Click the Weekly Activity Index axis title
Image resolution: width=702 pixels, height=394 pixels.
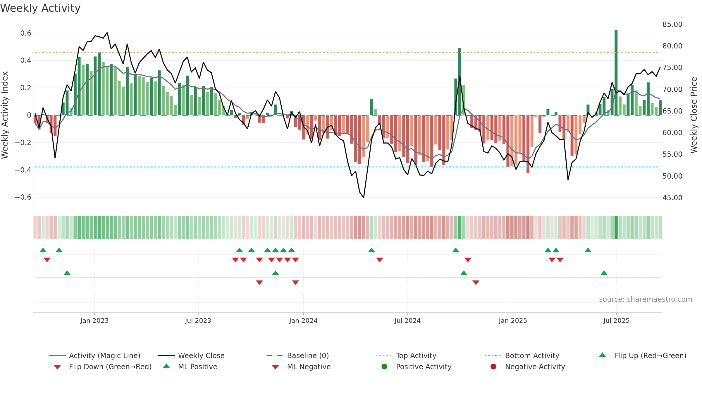[5, 115]
